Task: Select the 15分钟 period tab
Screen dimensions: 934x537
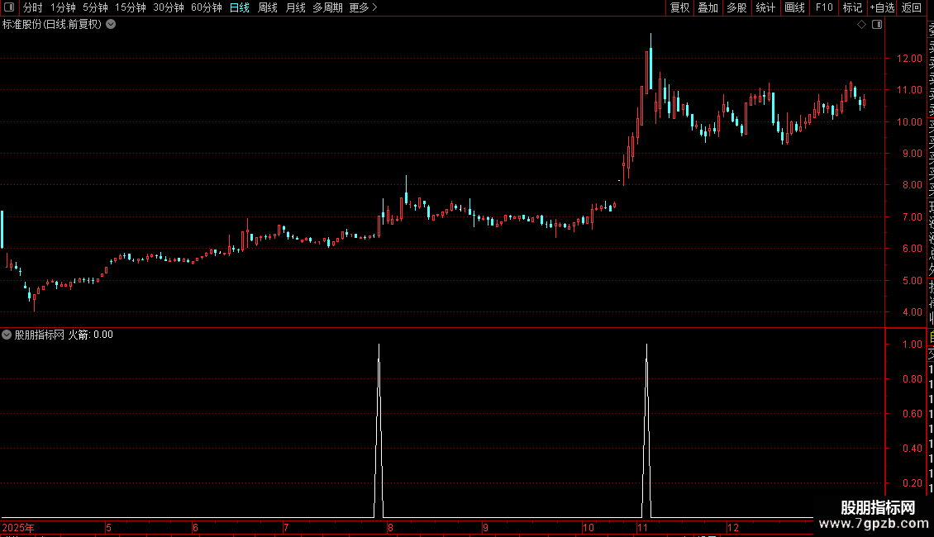Action: (x=131, y=7)
